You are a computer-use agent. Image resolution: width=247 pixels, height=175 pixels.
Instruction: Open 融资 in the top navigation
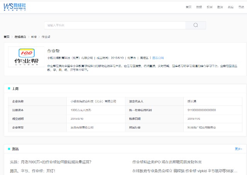[220, 7]
